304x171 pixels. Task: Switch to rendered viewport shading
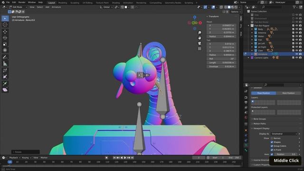pos(236,7)
